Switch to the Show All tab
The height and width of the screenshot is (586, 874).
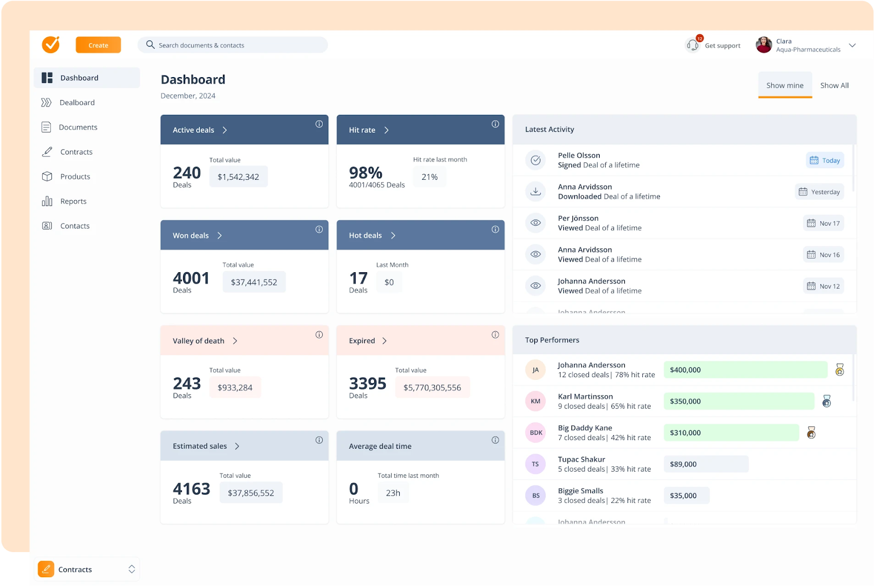(x=834, y=85)
